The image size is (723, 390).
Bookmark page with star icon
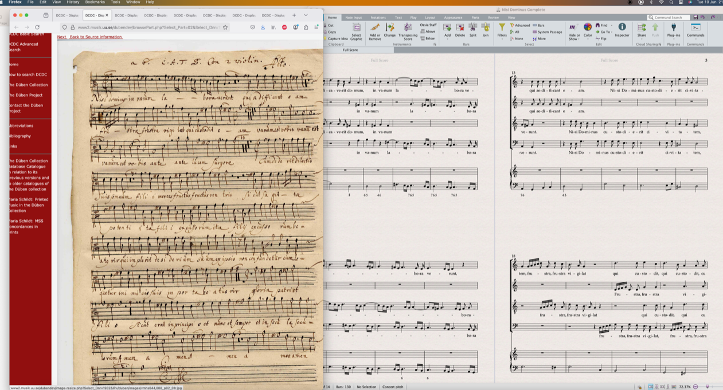coord(225,27)
